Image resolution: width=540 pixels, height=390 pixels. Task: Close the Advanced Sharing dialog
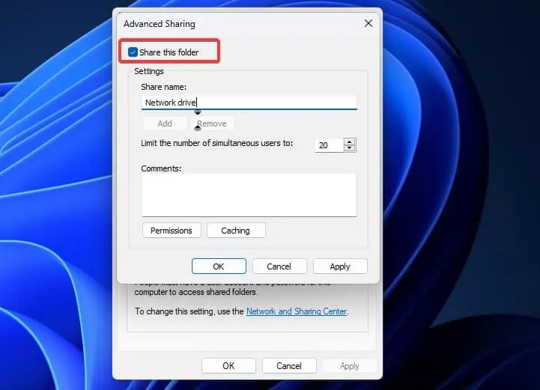click(368, 23)
